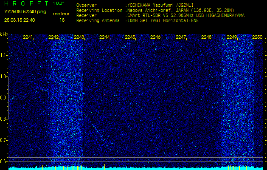Select the 0.8 kHz frequency label
Viewport: 267px width, 170px height.
(x=3, y=119)
